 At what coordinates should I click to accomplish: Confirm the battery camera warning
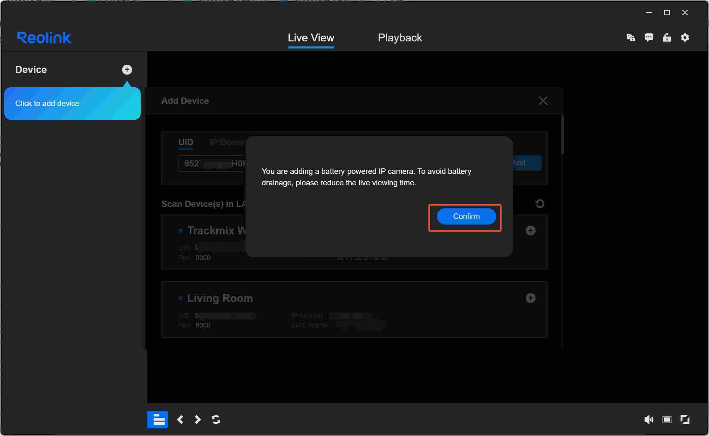[466, 216]
